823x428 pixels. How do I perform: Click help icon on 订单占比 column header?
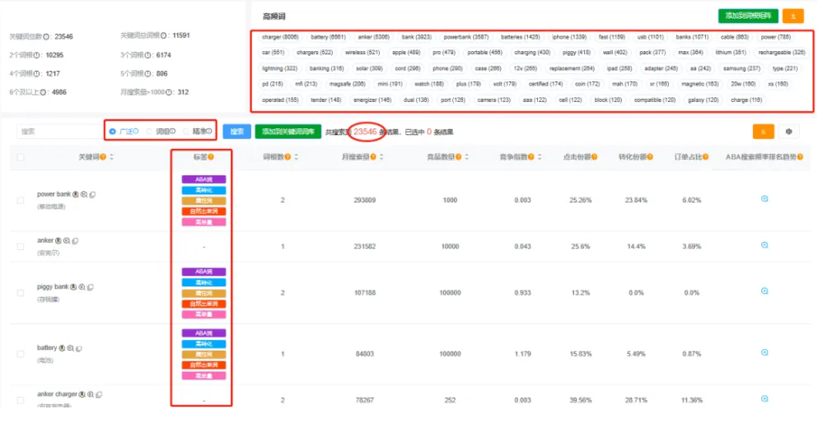tap(705, 157)
